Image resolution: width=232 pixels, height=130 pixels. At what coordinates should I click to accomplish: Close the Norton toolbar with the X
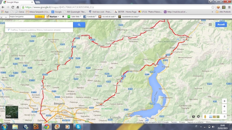click(1, 17)
